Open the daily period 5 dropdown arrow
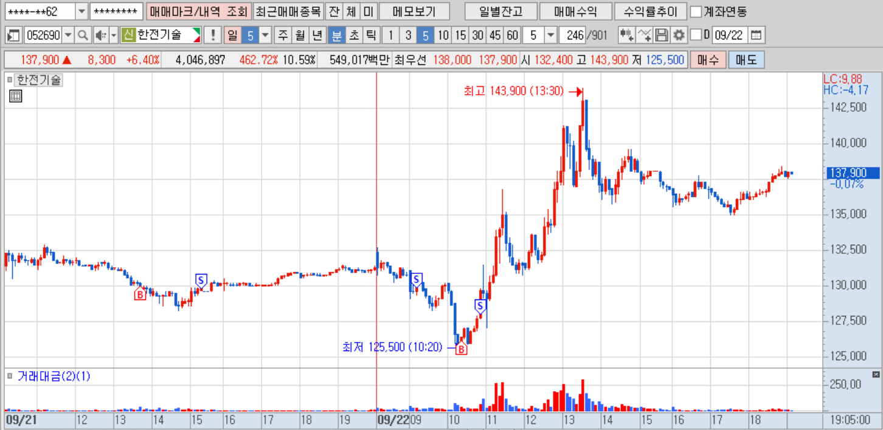 (265, 35)
